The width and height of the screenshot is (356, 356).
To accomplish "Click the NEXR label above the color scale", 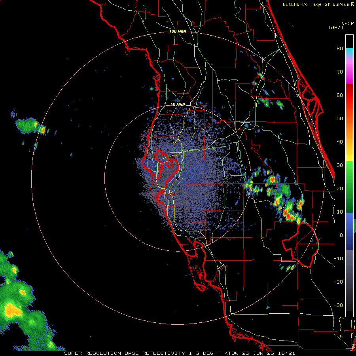I will [x=347, y=24].
